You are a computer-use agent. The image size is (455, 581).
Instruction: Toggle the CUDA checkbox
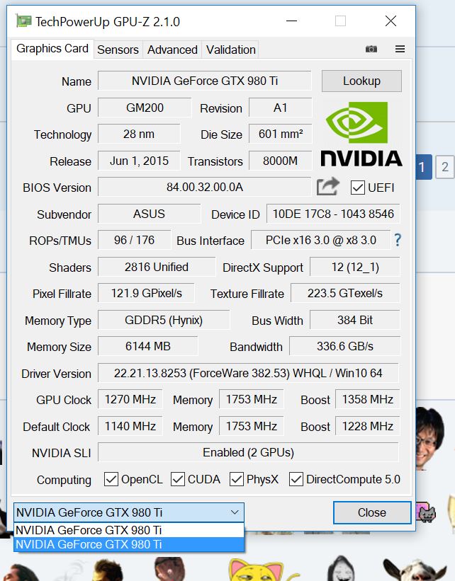pos(178,479)
